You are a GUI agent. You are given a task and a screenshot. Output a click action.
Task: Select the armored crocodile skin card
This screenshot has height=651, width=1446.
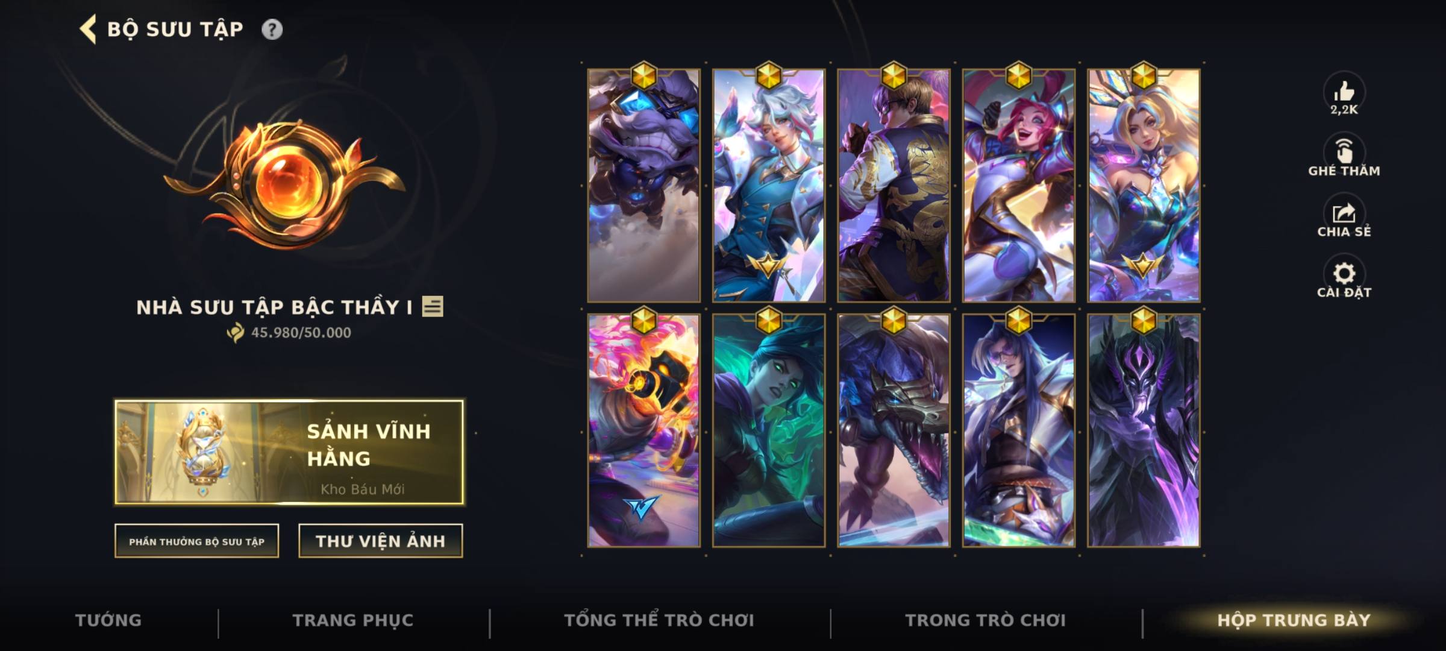(x=894, y=430)
